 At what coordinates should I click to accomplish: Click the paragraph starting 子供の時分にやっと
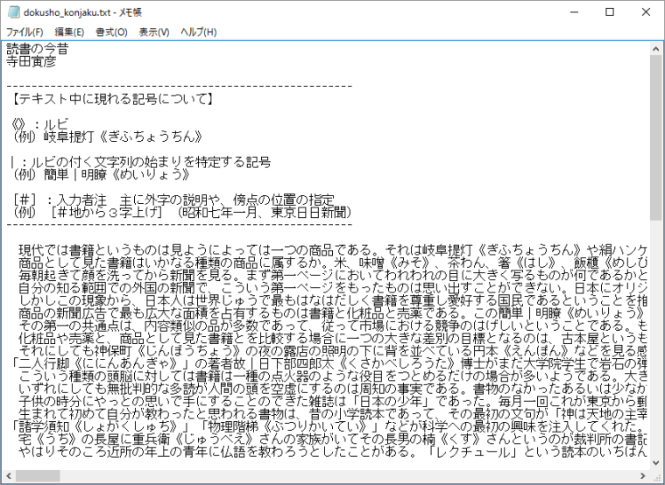click(x=333, y=402)
